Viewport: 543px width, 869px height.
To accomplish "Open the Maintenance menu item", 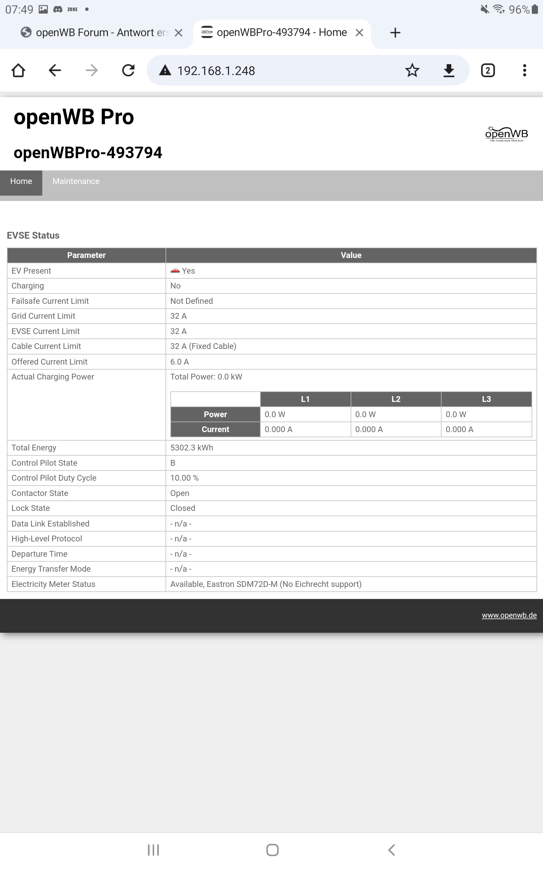I will pos(76,181).
